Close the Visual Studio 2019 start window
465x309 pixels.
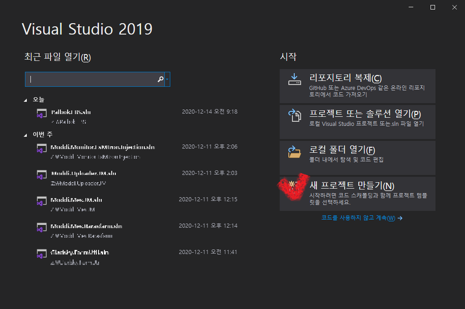click(x=454, y=7)
